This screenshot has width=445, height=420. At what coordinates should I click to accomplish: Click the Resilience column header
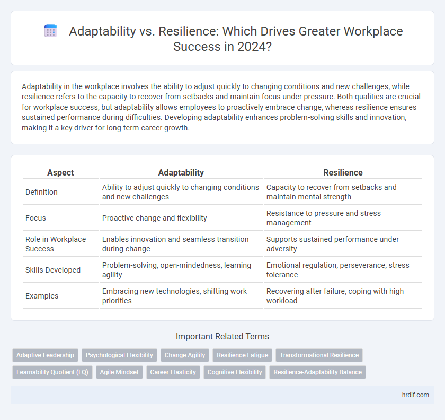[x=343, y=172]
